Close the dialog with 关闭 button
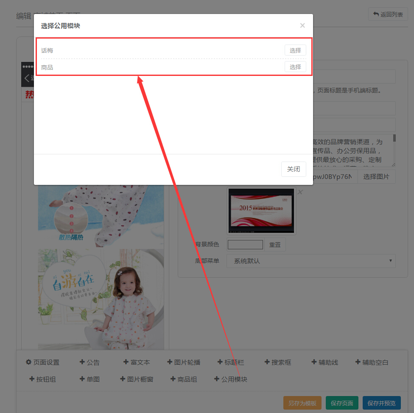414x413 pixels. (293, 169)
